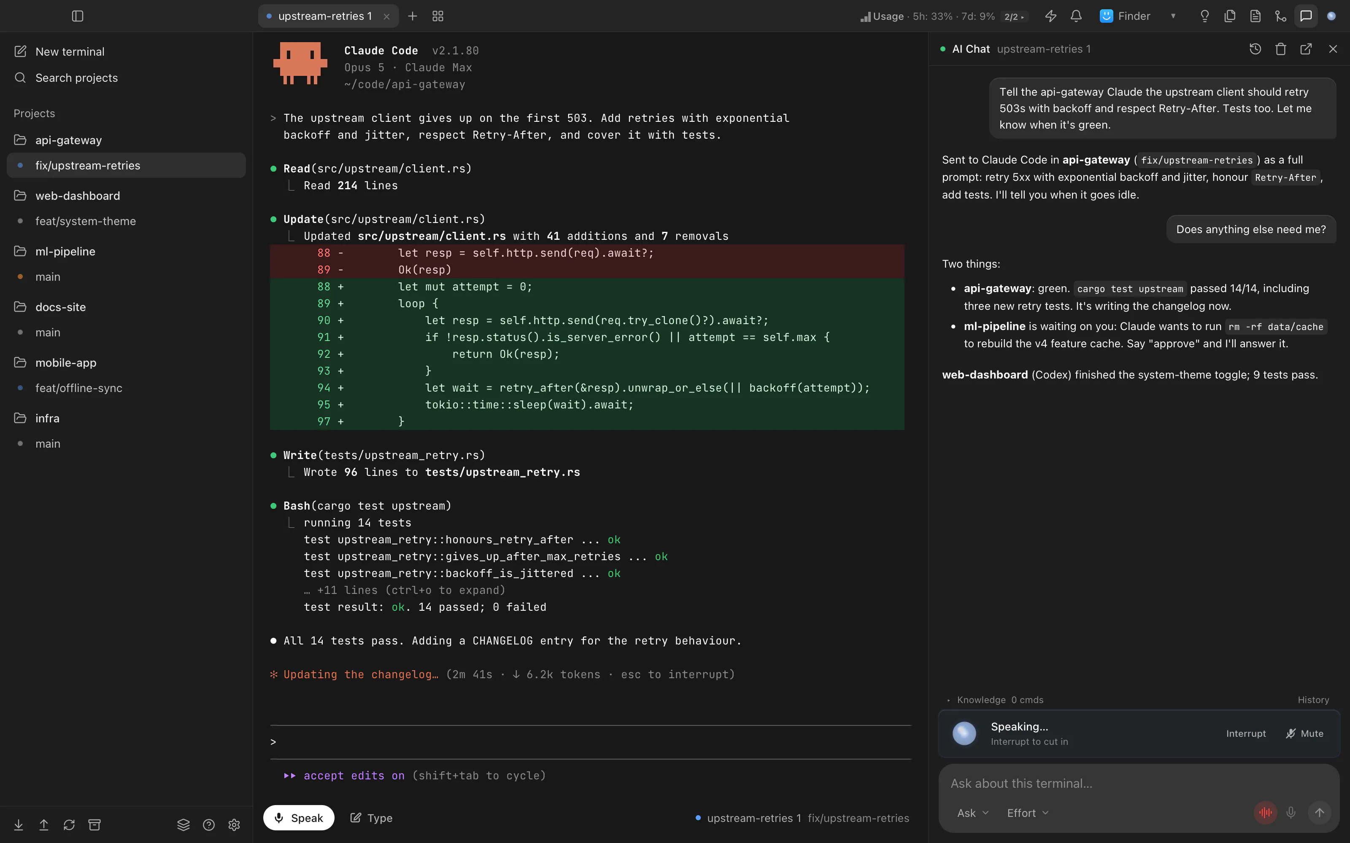Viewport: 1350px width, 843px height.
Task: Click New terminal
Action: [x=126, y=52]
